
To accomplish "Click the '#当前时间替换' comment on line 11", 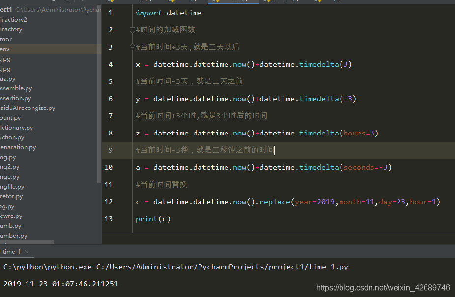I will tap(161, 184).
